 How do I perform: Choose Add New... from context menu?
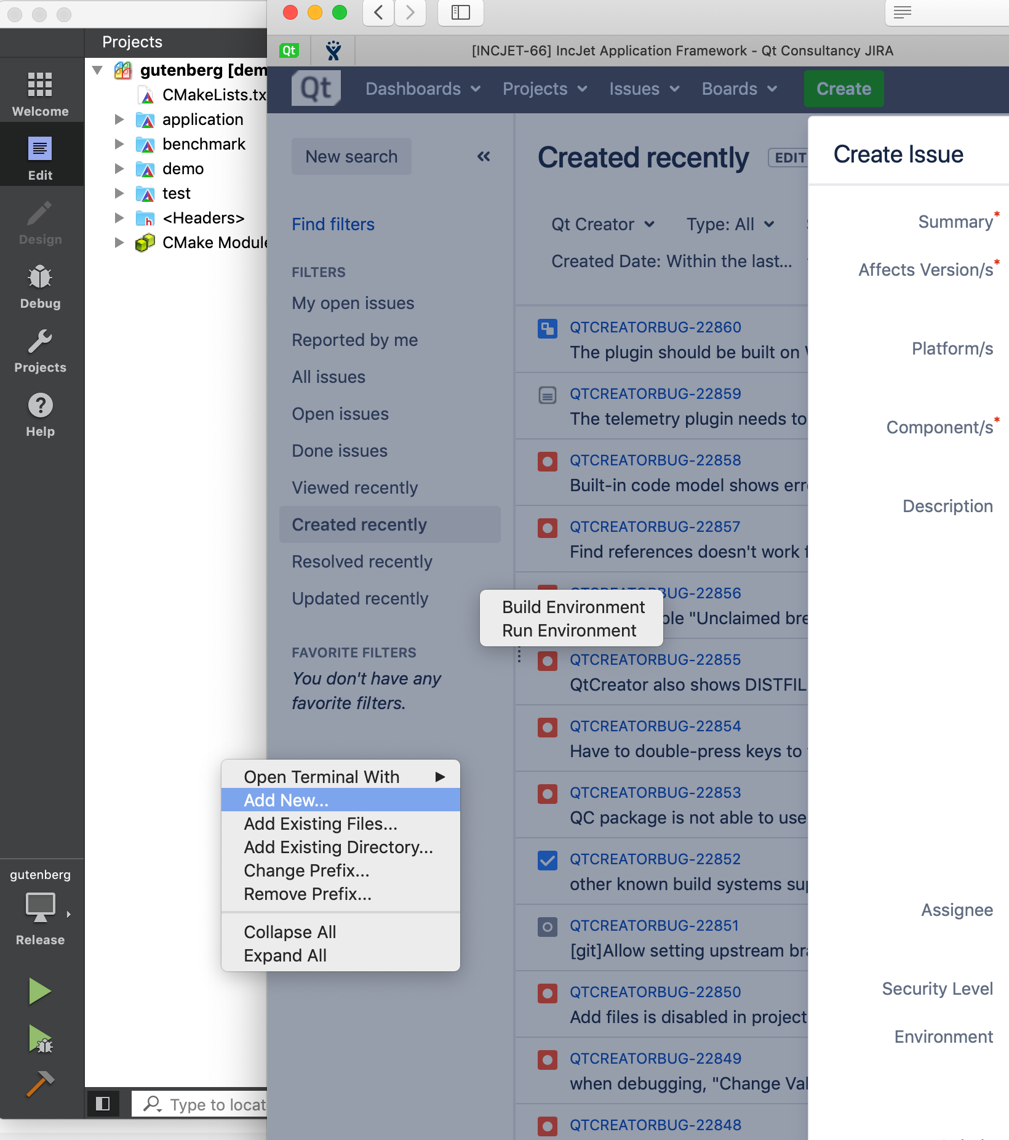[286, 800]
